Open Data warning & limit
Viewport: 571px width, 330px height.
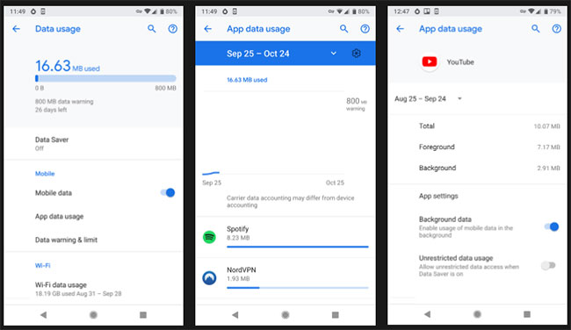pos(94,240)
